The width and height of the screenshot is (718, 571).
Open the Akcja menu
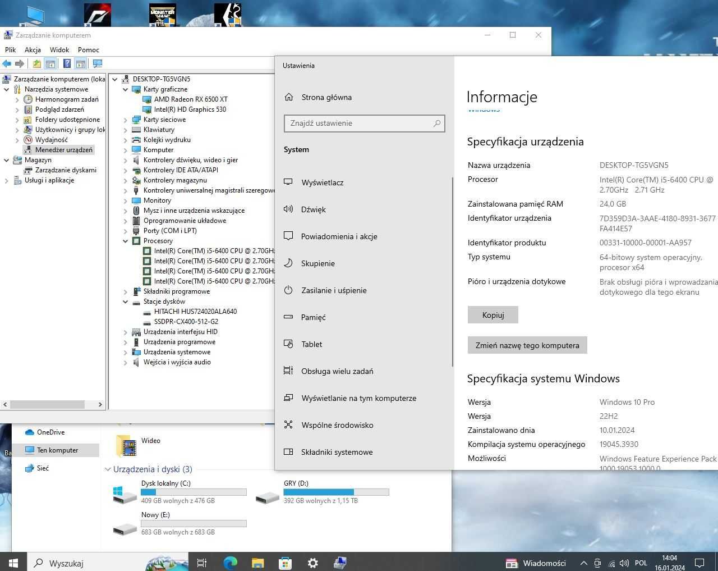(x=33, y=49)
